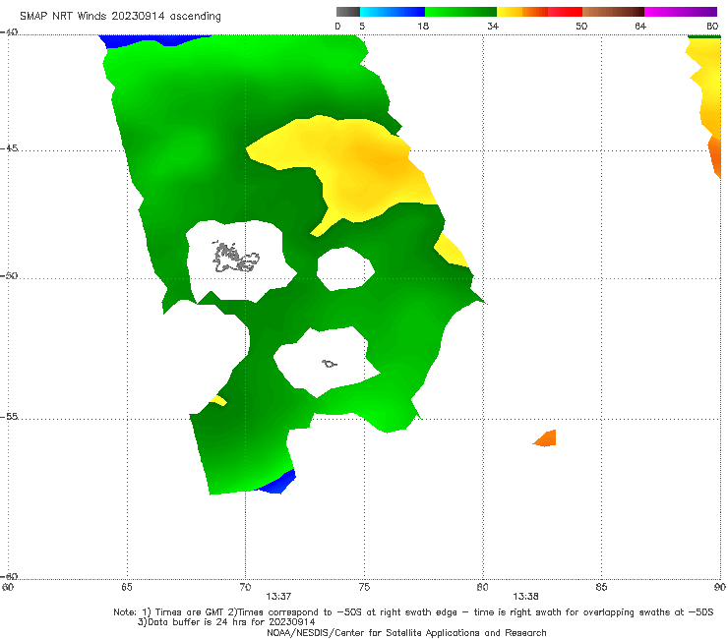Click the small yellow sliver near 55S
728x639 pixels.
click(x=218, y=400)
